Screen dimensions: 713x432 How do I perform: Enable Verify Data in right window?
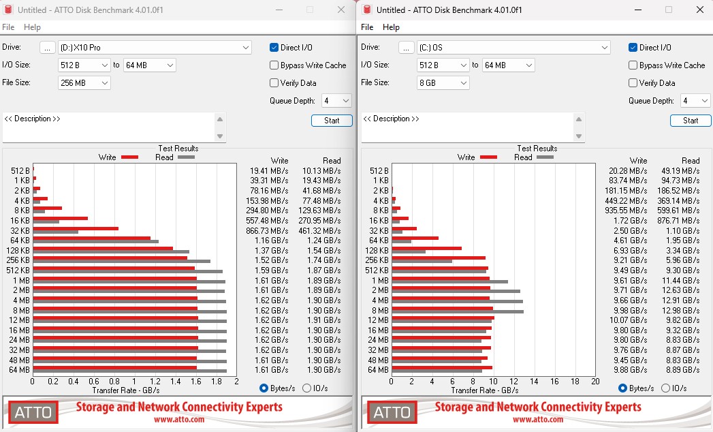coord(633,83)
